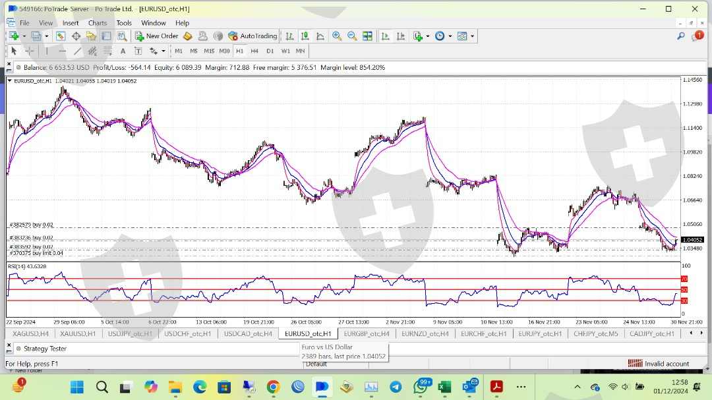This screenshot has width=712, height=400.
Task: Click the Zoom Out magnifier icon
Action: 352,36
